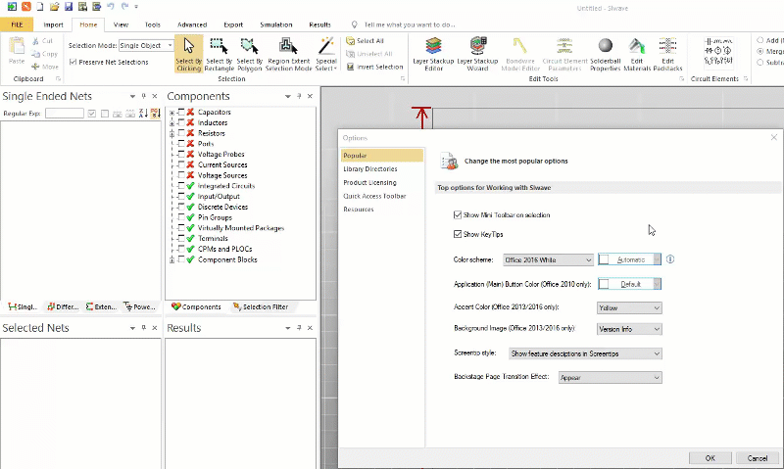
Task: Click the Edit Materials icon
Action: coord(637,55)
